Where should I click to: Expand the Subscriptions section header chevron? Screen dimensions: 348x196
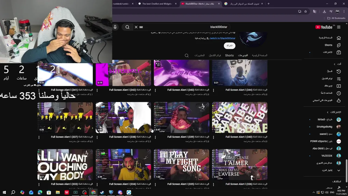click(328, 112)
